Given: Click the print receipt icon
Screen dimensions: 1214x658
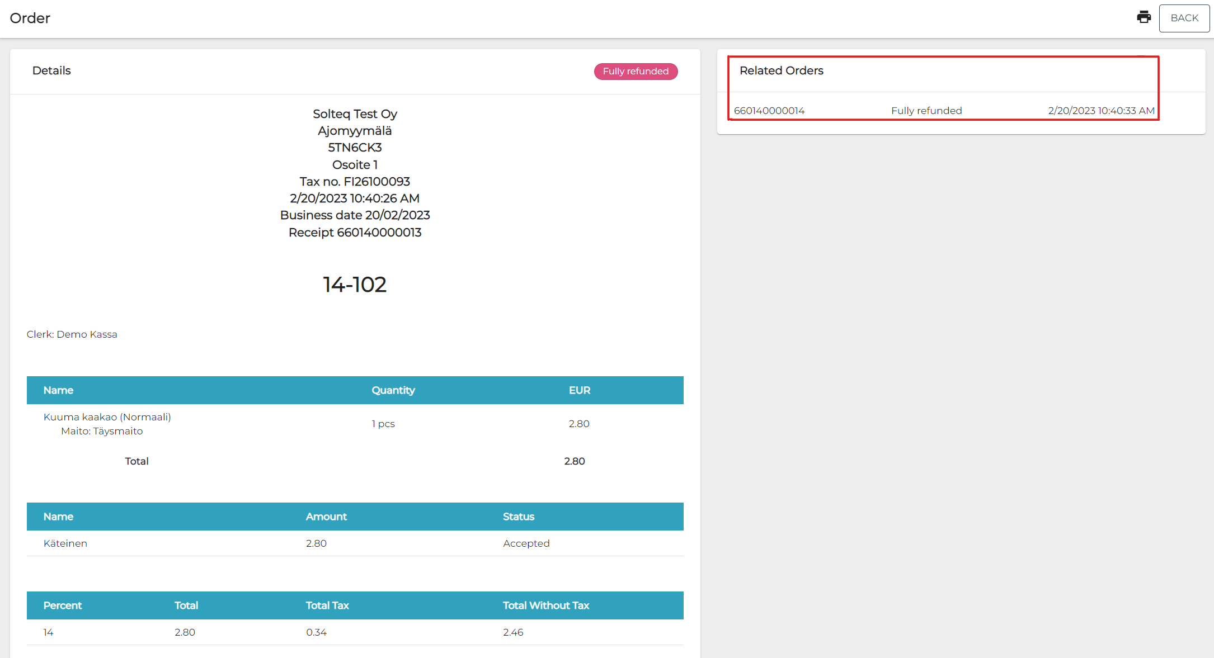Looking at the screenshot, I should (x=1144, y=17).
